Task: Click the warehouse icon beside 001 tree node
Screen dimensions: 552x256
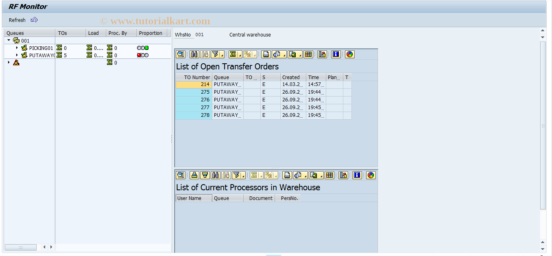Action: click(x=16, y=41)
